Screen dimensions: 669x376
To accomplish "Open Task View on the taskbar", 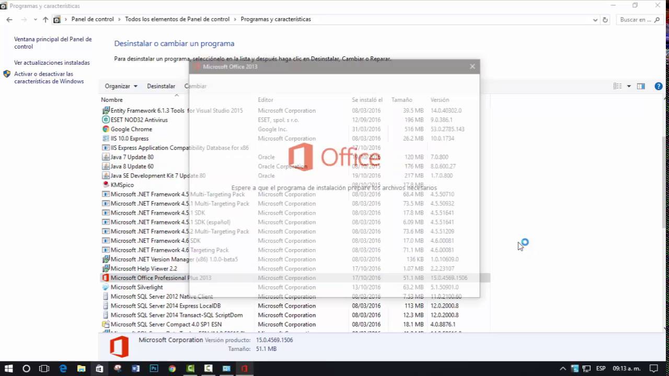I will pos(44,369).
